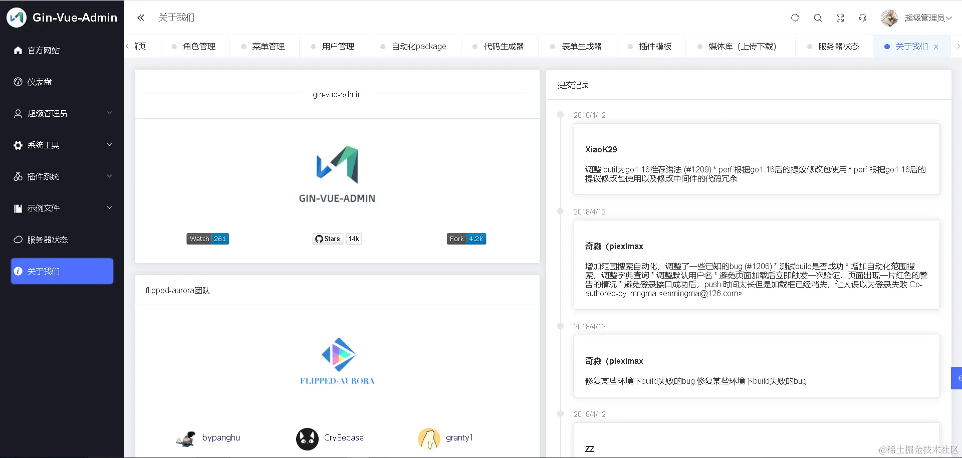Click the GIN-VUE-ADMIN center logo
This screenshot has height=458, width=962.
click(x=337, y=174)
